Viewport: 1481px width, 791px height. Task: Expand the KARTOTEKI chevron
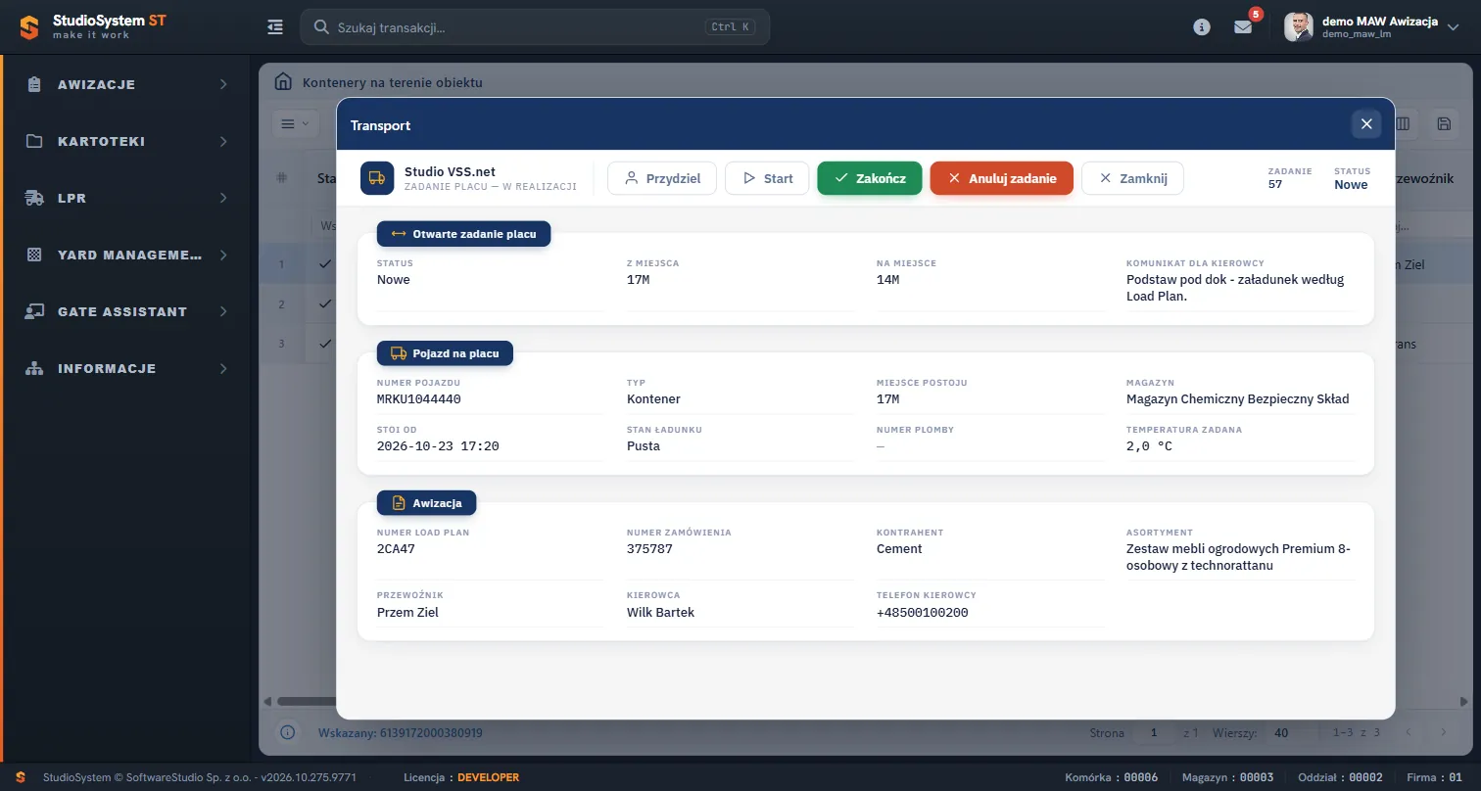pyautogui.click(x=223, y=141)
